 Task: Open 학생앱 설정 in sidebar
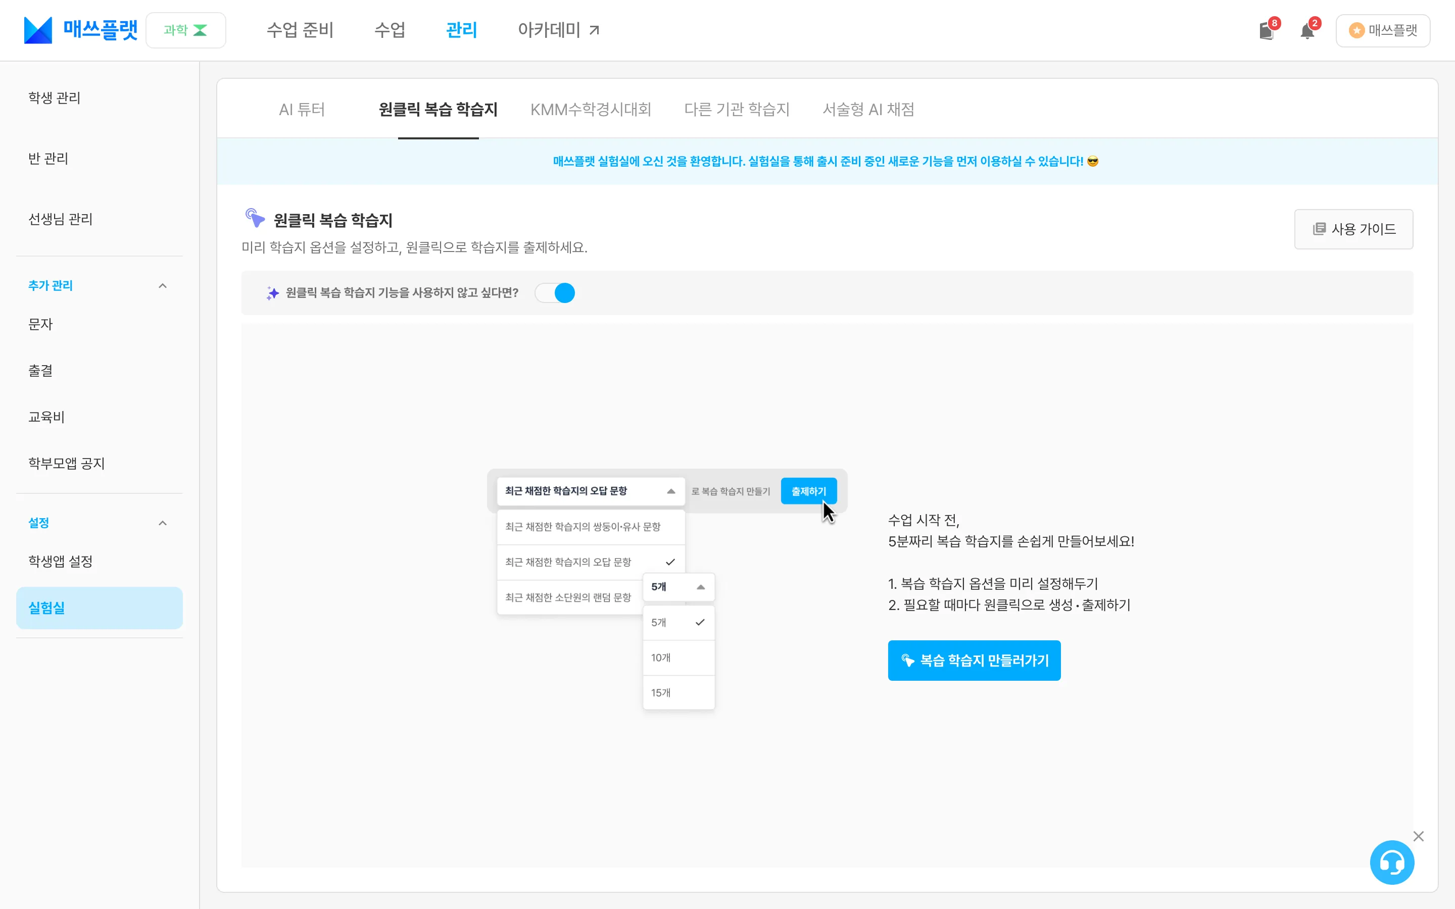60,561
